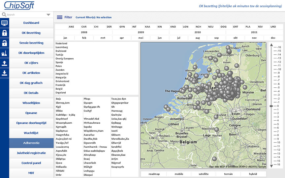Switch map to mobile view
285x178 pixels.
click(x=179, y=174)
